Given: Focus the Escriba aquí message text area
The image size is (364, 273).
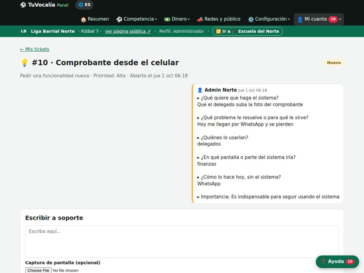Looking at the screenshot, I should 182,241.
